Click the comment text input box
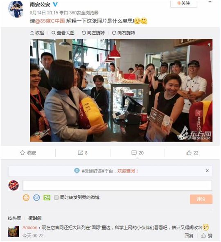Screen dimensions: 221x242 117,185
